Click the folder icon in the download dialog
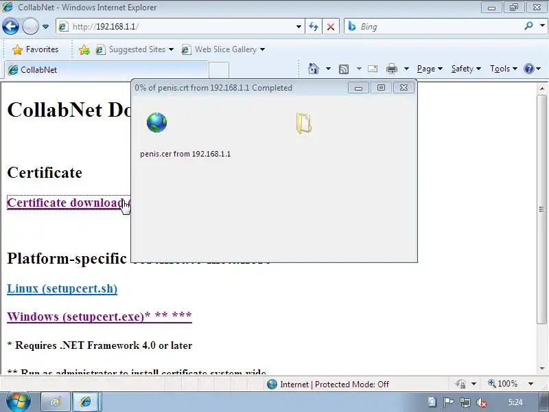The height and width of the screenshot is (412, 549). coord(303,123)
